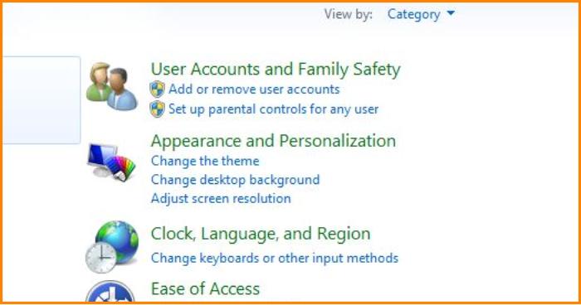Click the User Accounts two-people icon
Screen dimensions: 581x305
click(x=111, y=87)
